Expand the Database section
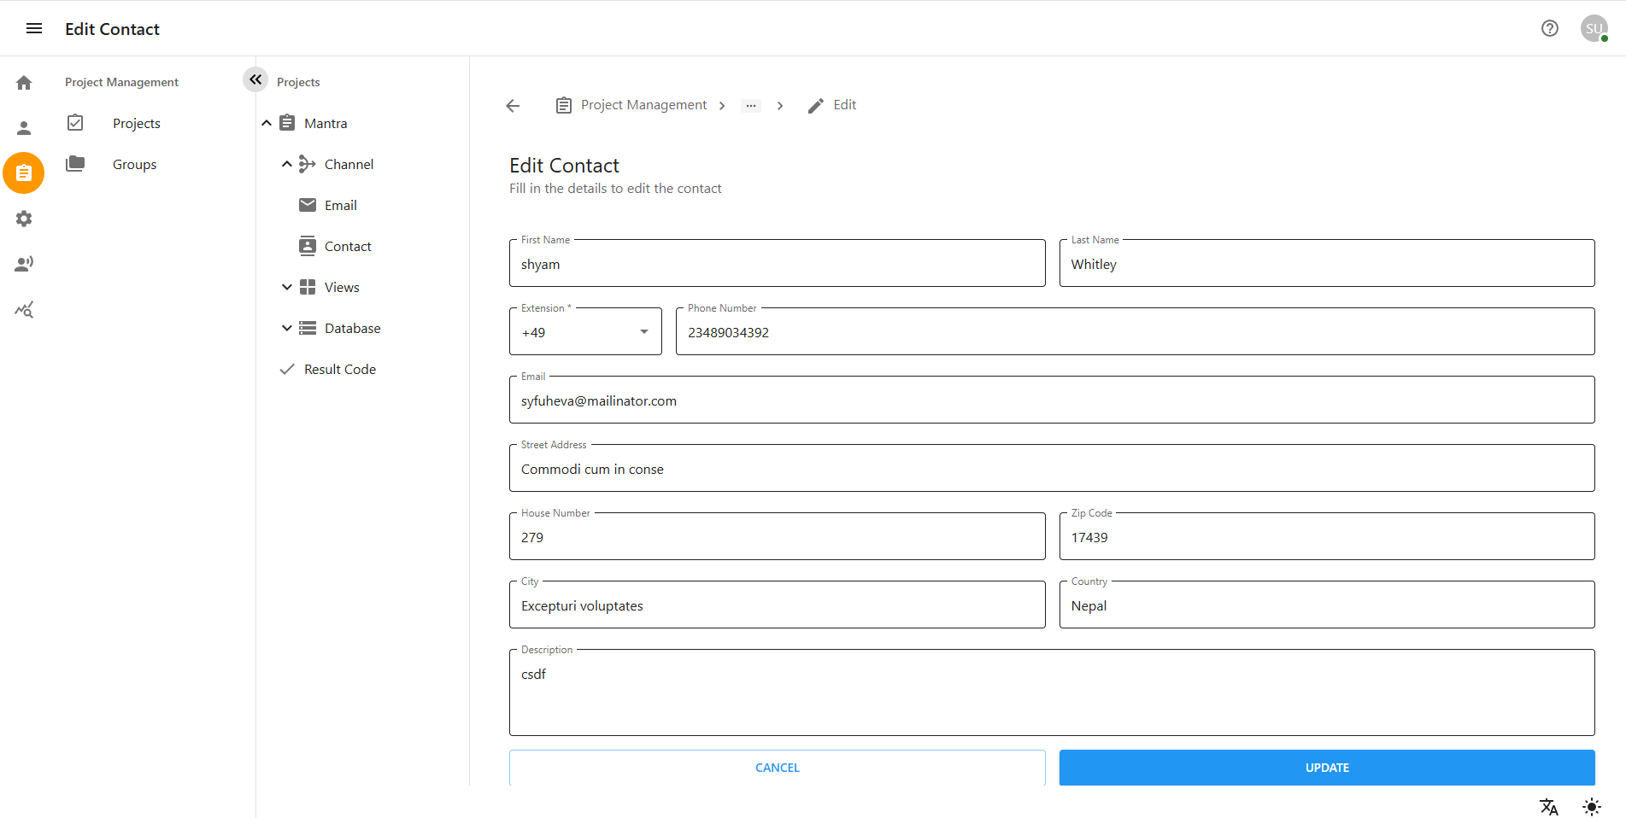1626x818 pixels. point(287,328)
